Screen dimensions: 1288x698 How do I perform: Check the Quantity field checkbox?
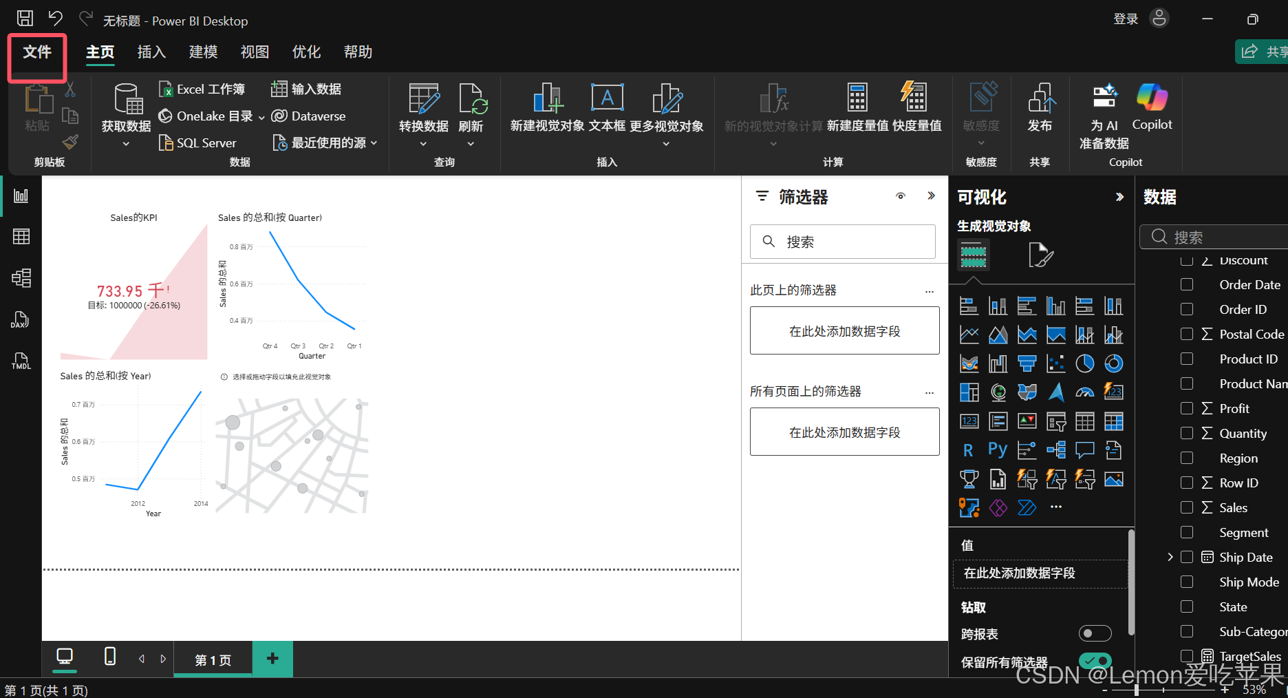pos(1187,433)
